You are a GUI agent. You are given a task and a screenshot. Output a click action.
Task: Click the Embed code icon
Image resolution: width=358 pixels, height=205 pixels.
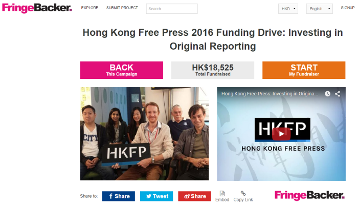(222, 194)
